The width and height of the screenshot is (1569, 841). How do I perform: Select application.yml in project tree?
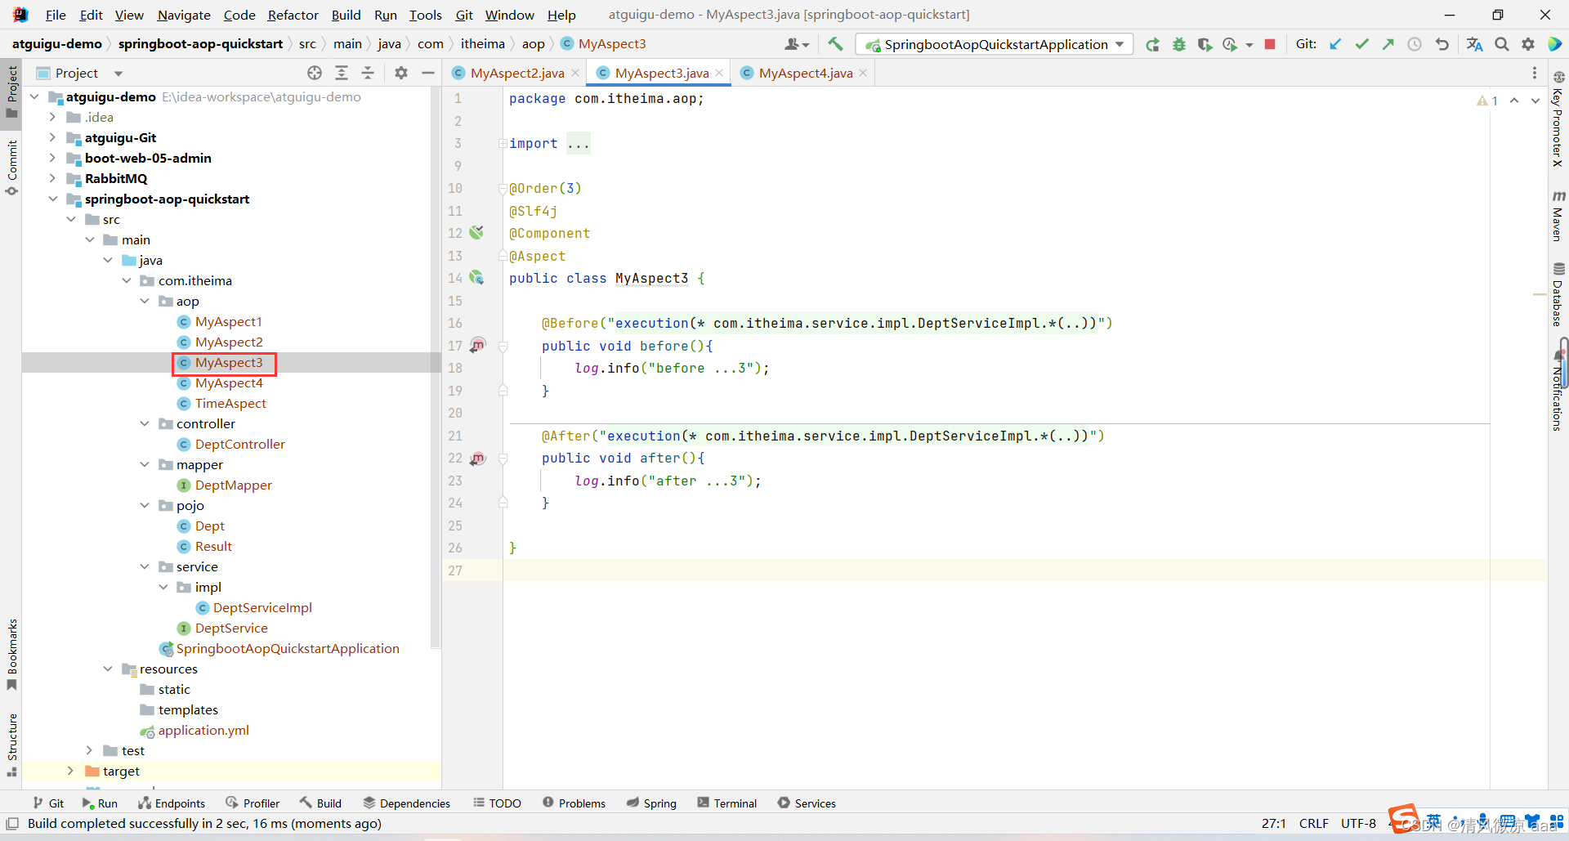pos(203,730)
